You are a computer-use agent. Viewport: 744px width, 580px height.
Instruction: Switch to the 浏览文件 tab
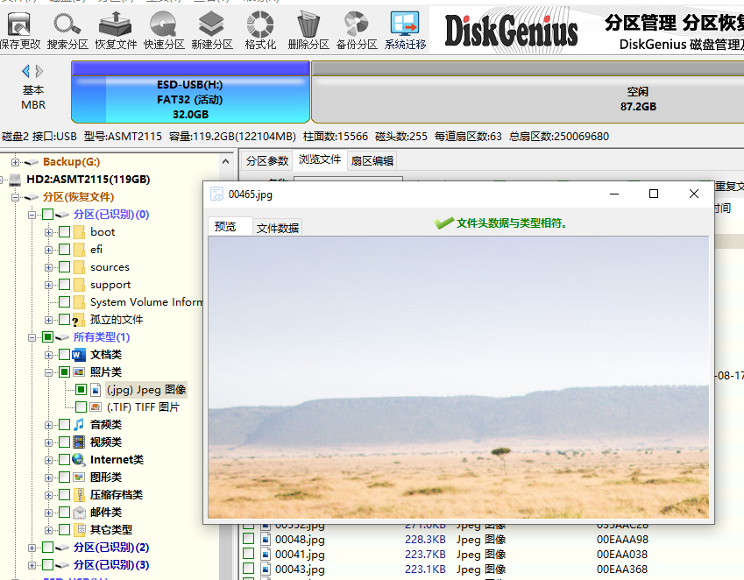(319, 159)
